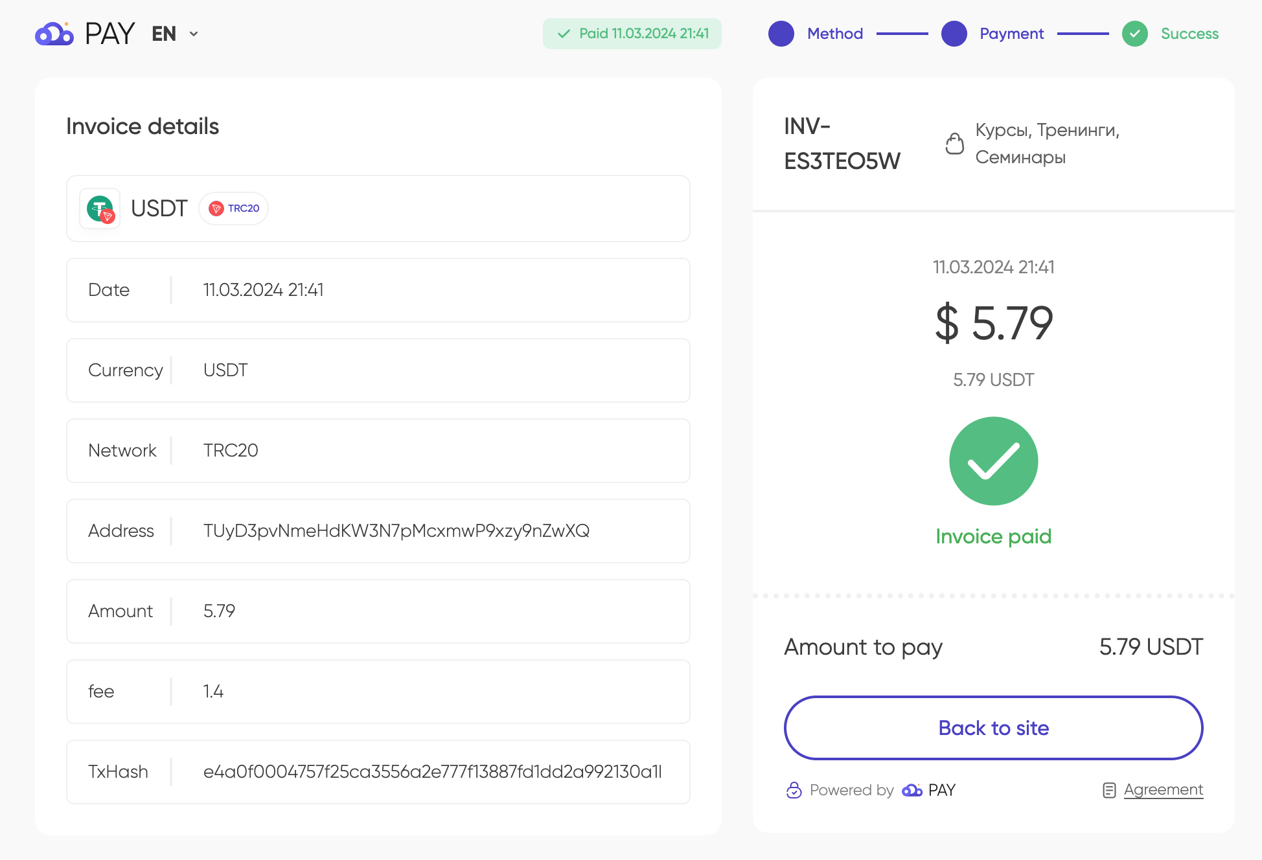Image resolution: width=1262 pixels, height=860 pixels.
Task: Click the secure lock icon near Powered by
Action: (x=794, y=790)
